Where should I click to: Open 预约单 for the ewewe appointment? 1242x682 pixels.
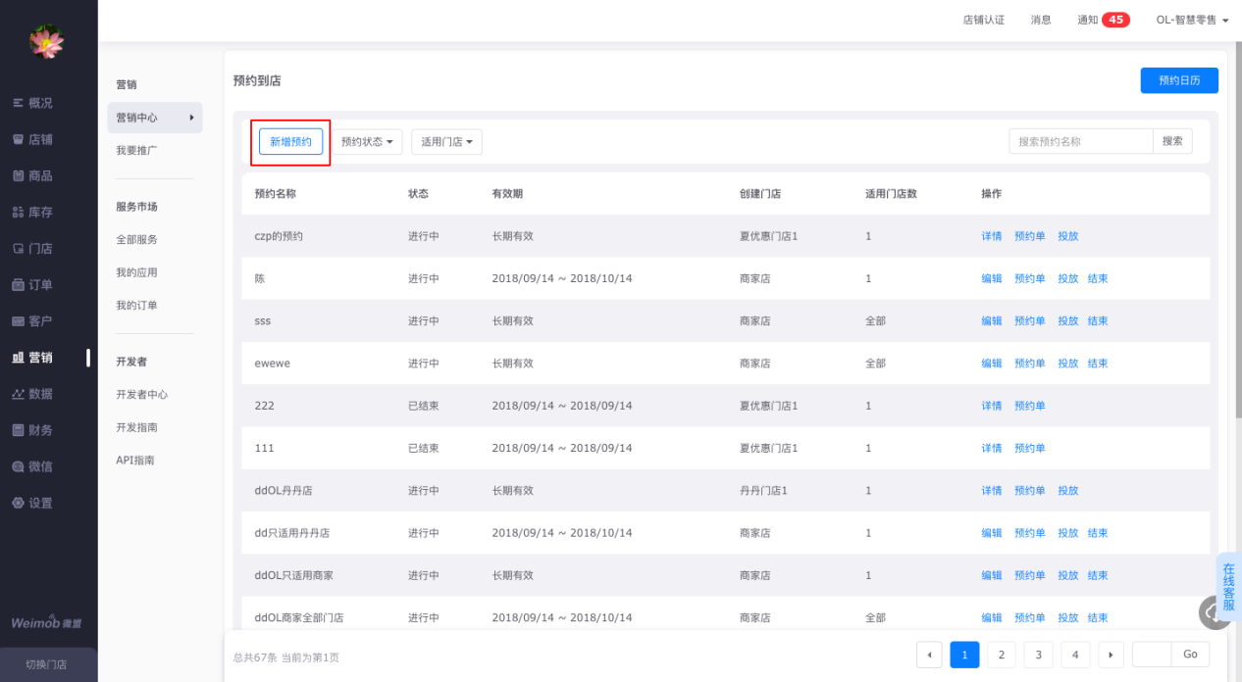click(x=1030, y=364)
